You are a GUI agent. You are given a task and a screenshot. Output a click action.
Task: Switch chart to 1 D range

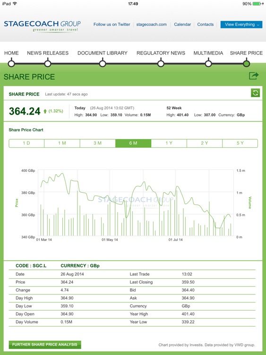[26, 143]
